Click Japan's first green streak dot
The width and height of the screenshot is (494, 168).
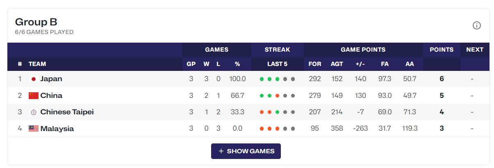click(262, 79)
